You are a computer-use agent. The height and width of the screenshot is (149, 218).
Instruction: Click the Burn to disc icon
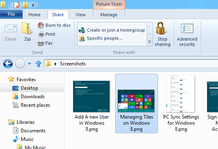point(41,25)
